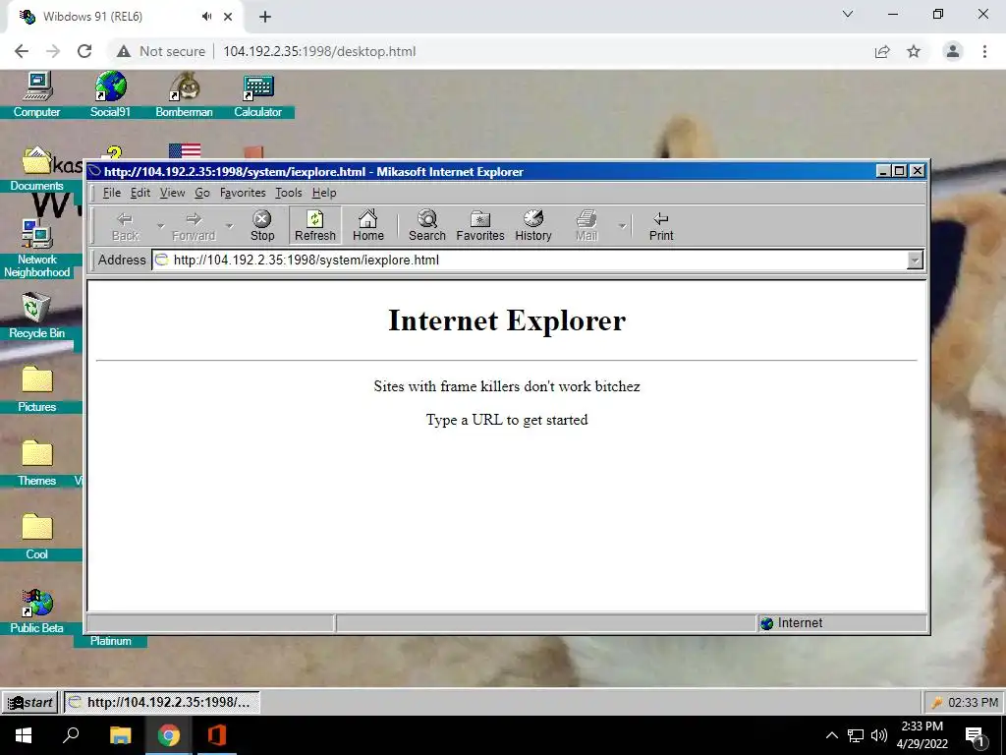
Task: Select the Internet Explorer taskbar button
Action: tap(162, 702)
